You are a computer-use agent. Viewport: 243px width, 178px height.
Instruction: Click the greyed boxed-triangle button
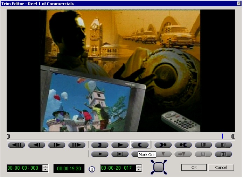pyautogui.click(x=203, y=154)
